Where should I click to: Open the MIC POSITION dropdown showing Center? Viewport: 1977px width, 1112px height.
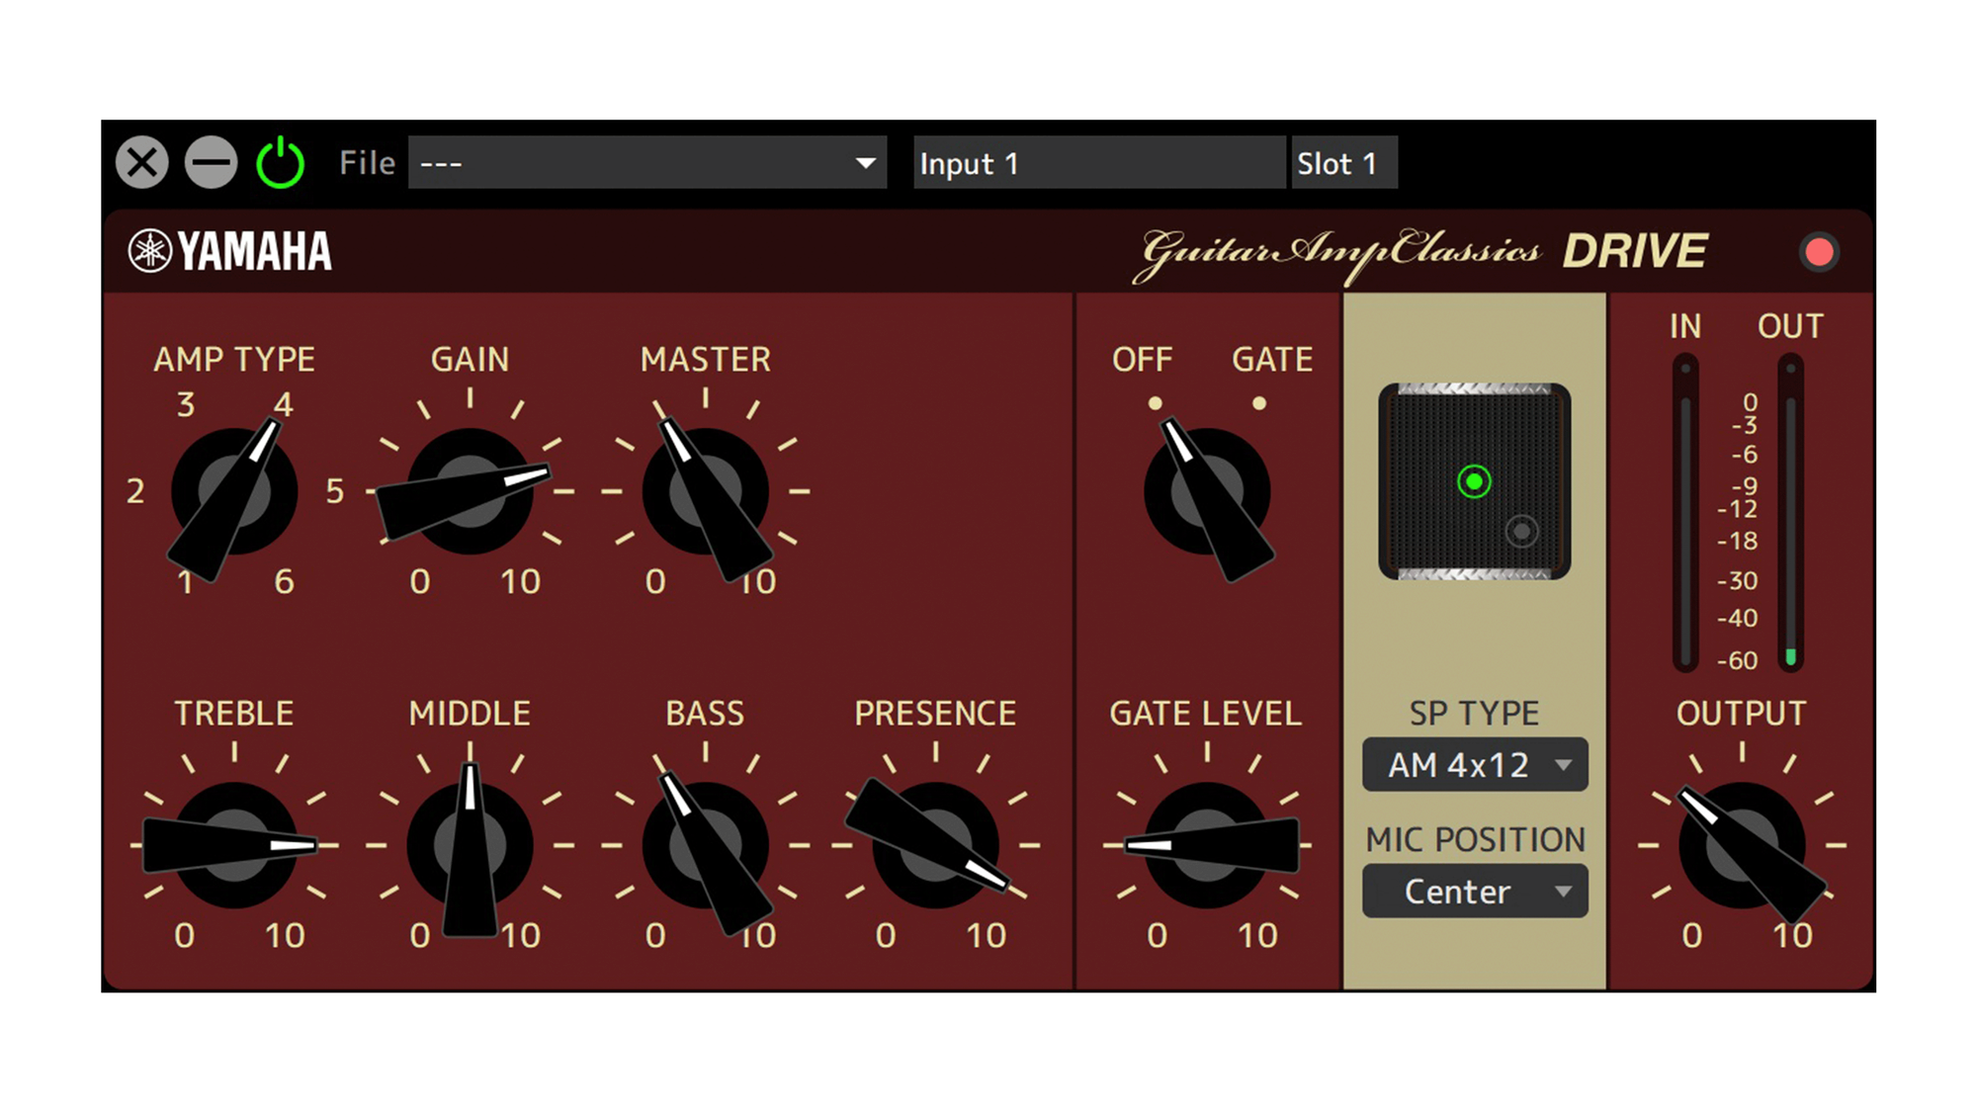(x=1474, y=891)
